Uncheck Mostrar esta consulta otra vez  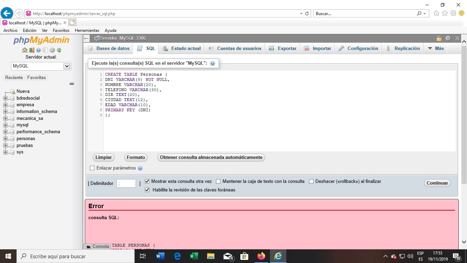[x=147, y=181]
